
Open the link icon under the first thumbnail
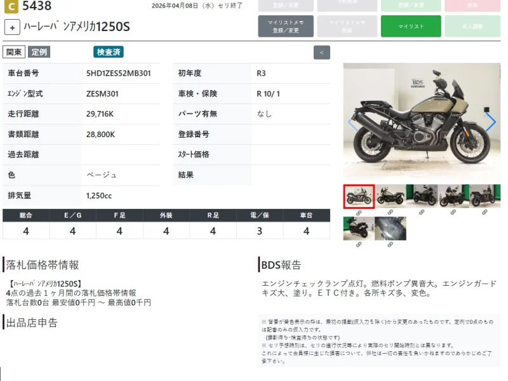(x=359, y=213)
